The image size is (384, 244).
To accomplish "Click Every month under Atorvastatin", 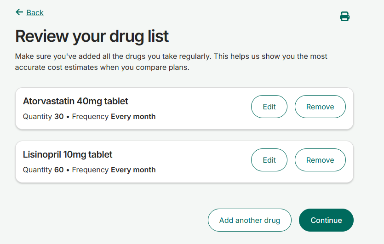I will tap(133, 117).
